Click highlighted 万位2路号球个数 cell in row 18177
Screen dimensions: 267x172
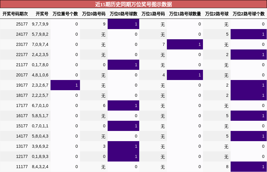click(x=249, y=95)
